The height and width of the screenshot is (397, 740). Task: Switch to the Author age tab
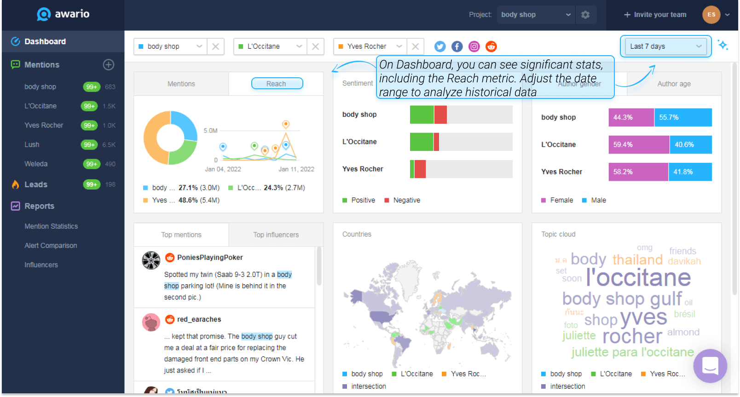pos(674,84)
